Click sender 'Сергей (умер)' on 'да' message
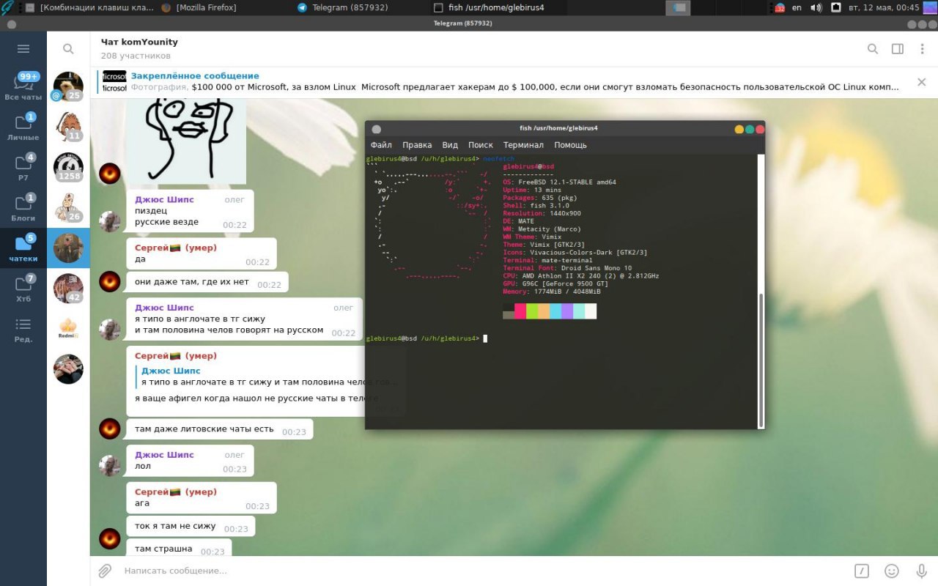This screenshot has height=586, width=938. pos(176,248)
